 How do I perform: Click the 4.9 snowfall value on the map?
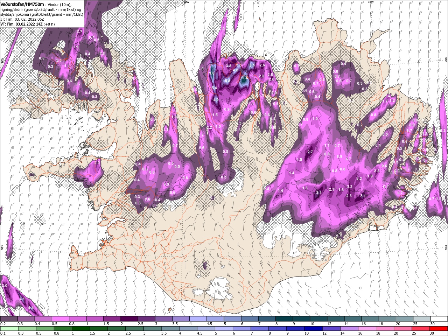pyautogui.click(x=216, y=100)
